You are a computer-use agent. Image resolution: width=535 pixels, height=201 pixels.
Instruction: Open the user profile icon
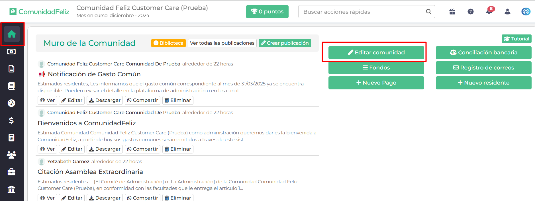(x=507, y=12)
